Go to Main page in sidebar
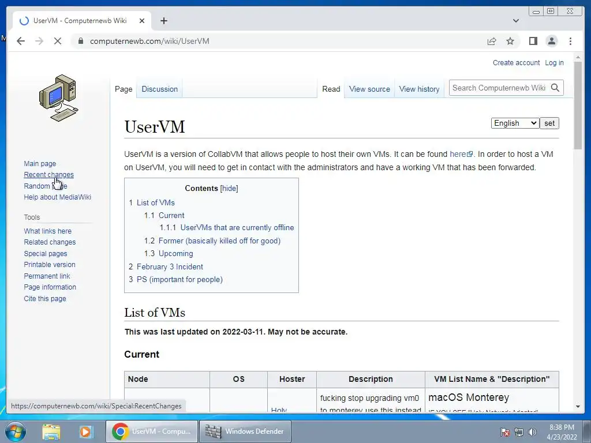 coord(40,163)
